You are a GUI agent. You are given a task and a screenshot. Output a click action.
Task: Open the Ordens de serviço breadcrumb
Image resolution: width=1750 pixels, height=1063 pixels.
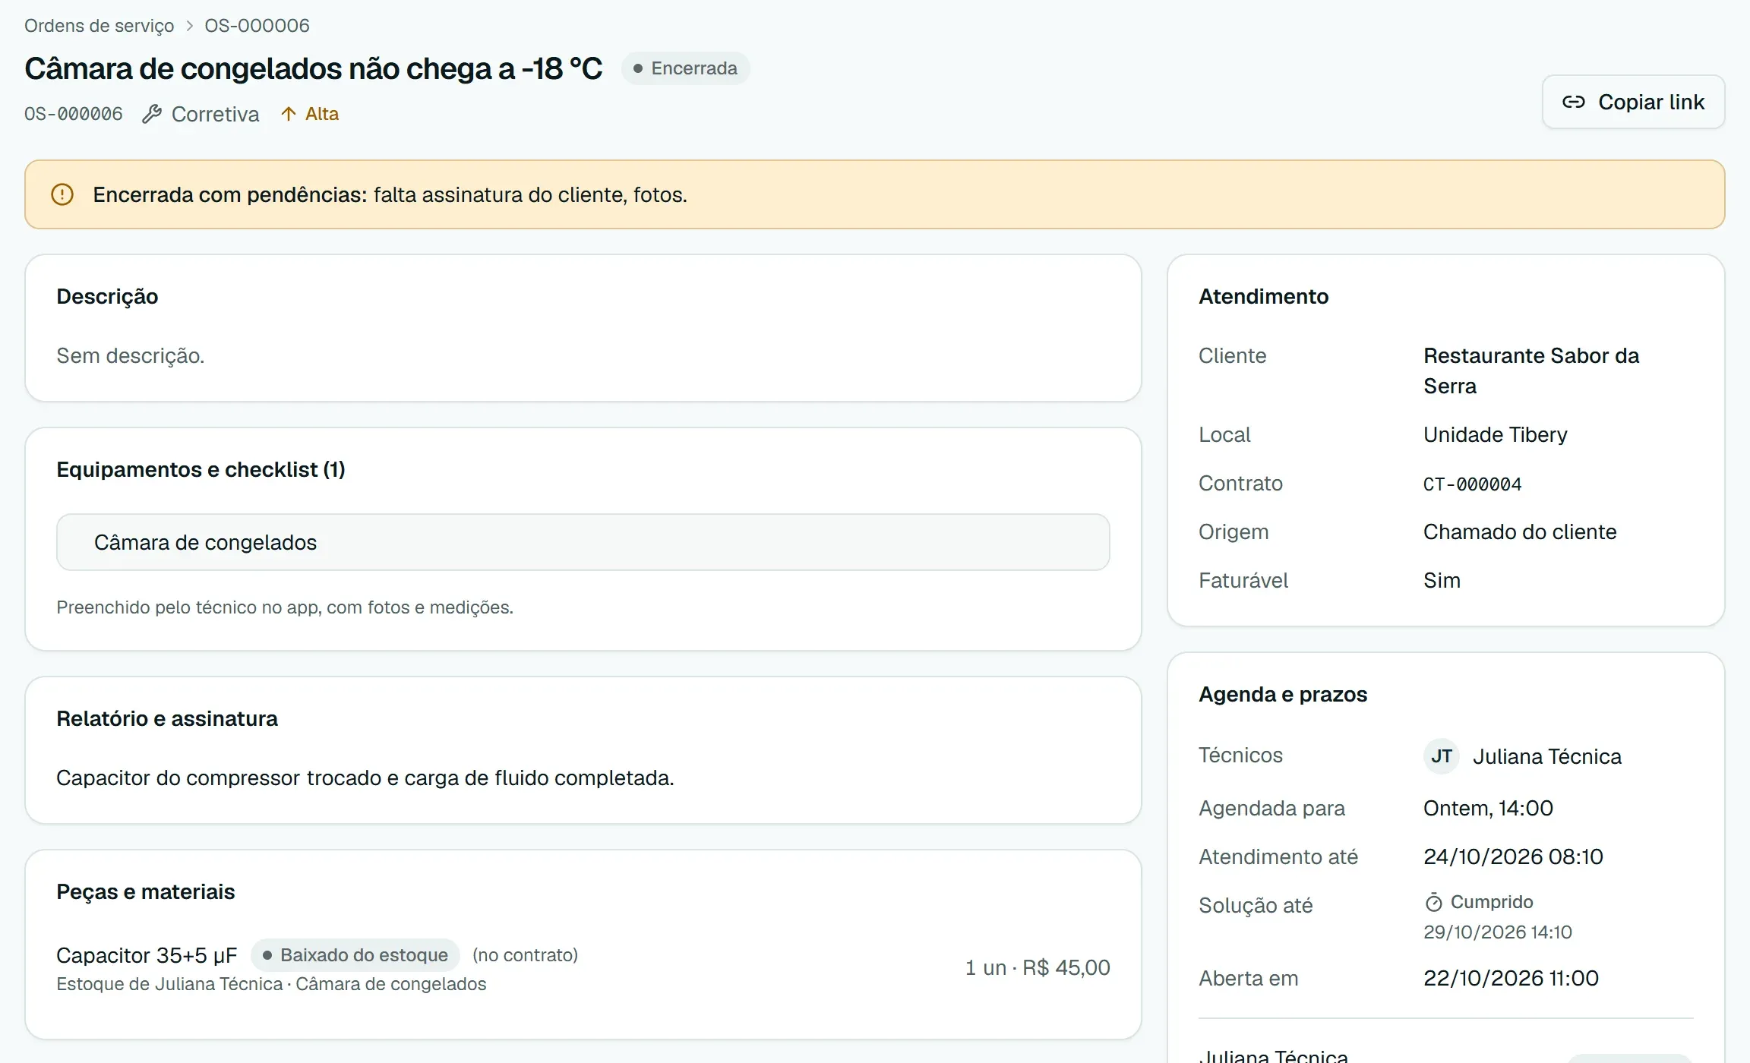point(100,26)
